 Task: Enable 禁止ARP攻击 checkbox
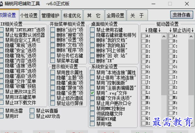click(x=32, y=116)
